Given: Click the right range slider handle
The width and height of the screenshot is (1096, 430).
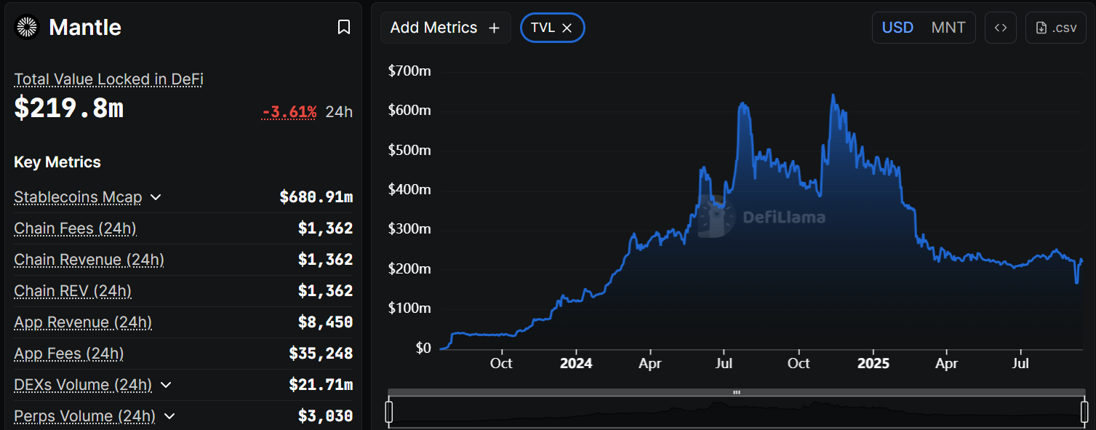Looking at the screenshot, I should pyautogui.click(x=1084, y=412).
